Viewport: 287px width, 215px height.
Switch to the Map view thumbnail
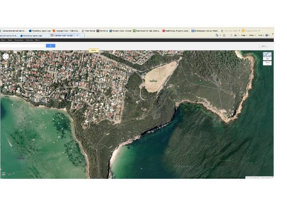[x=267, y=56]
